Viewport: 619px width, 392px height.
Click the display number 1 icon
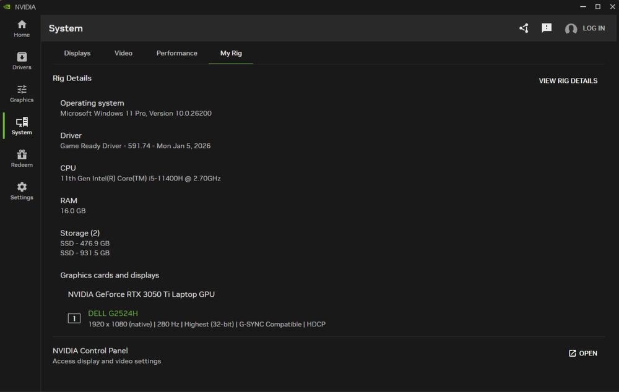click(x=74, y=318)
